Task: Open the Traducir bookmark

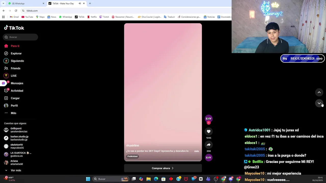Action: [x=169, y=17]
